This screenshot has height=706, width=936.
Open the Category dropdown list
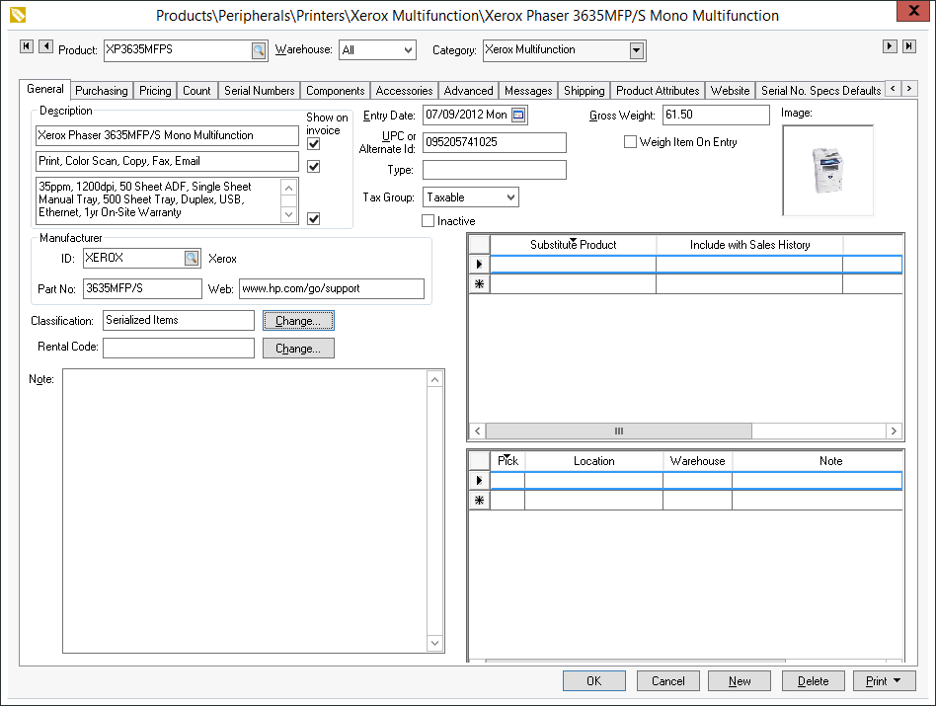coord(636,50)
